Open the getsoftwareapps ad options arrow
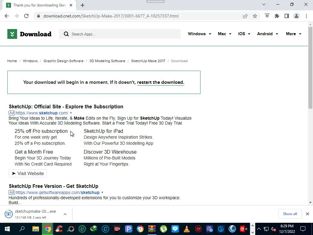Viewport: 313px width, 235px height. (x=102, y=193)
